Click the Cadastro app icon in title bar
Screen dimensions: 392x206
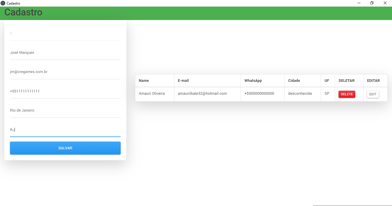(3, 3)
